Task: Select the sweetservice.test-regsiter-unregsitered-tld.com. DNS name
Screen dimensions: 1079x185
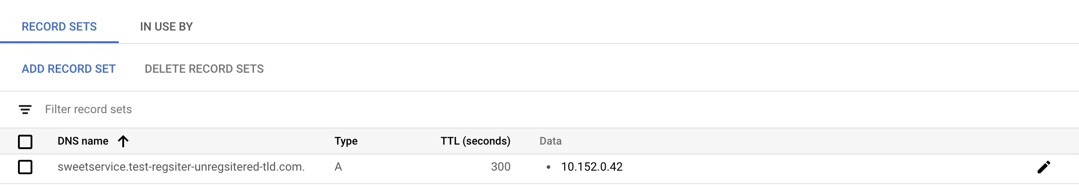Action: click(x=181, y=167)
